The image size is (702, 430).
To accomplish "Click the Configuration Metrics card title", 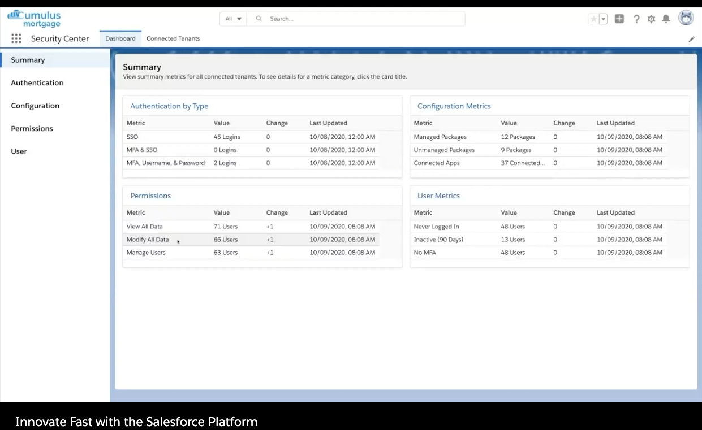I will point(454,106).
